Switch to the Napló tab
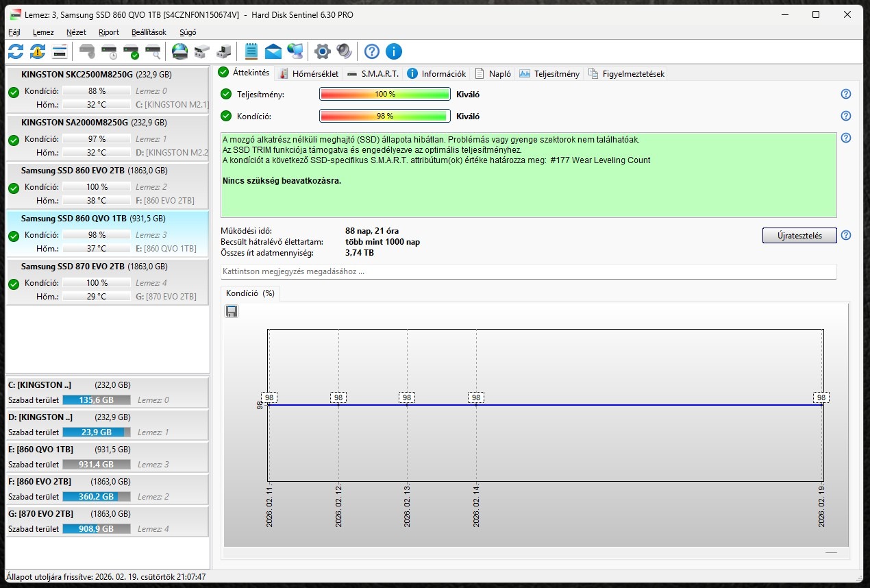This screenshot has width=870, height=588. [x=493, y=73]
